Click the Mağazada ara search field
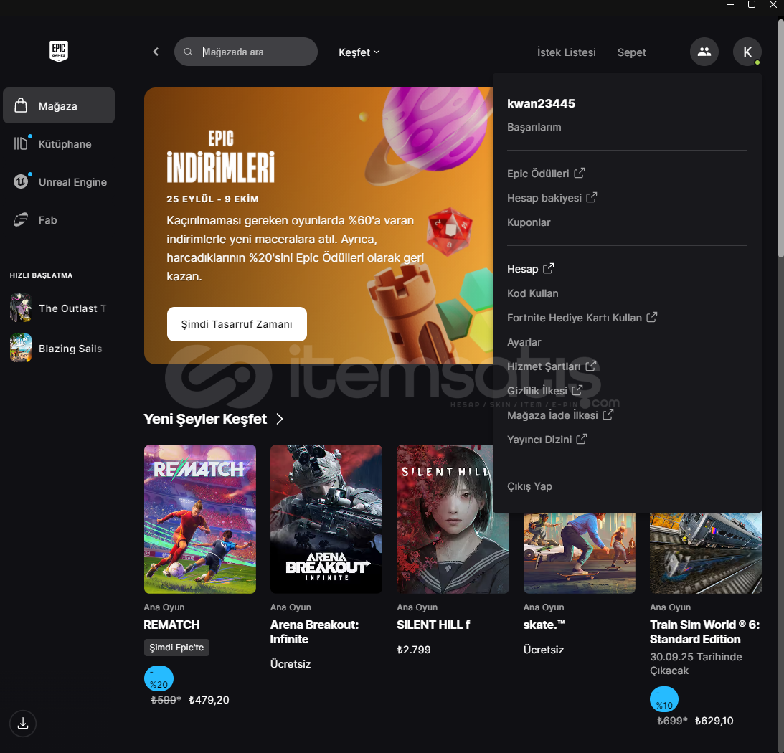 (245, 52)
